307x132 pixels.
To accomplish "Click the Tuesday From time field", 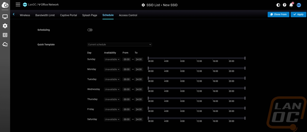I will point(126,79).
